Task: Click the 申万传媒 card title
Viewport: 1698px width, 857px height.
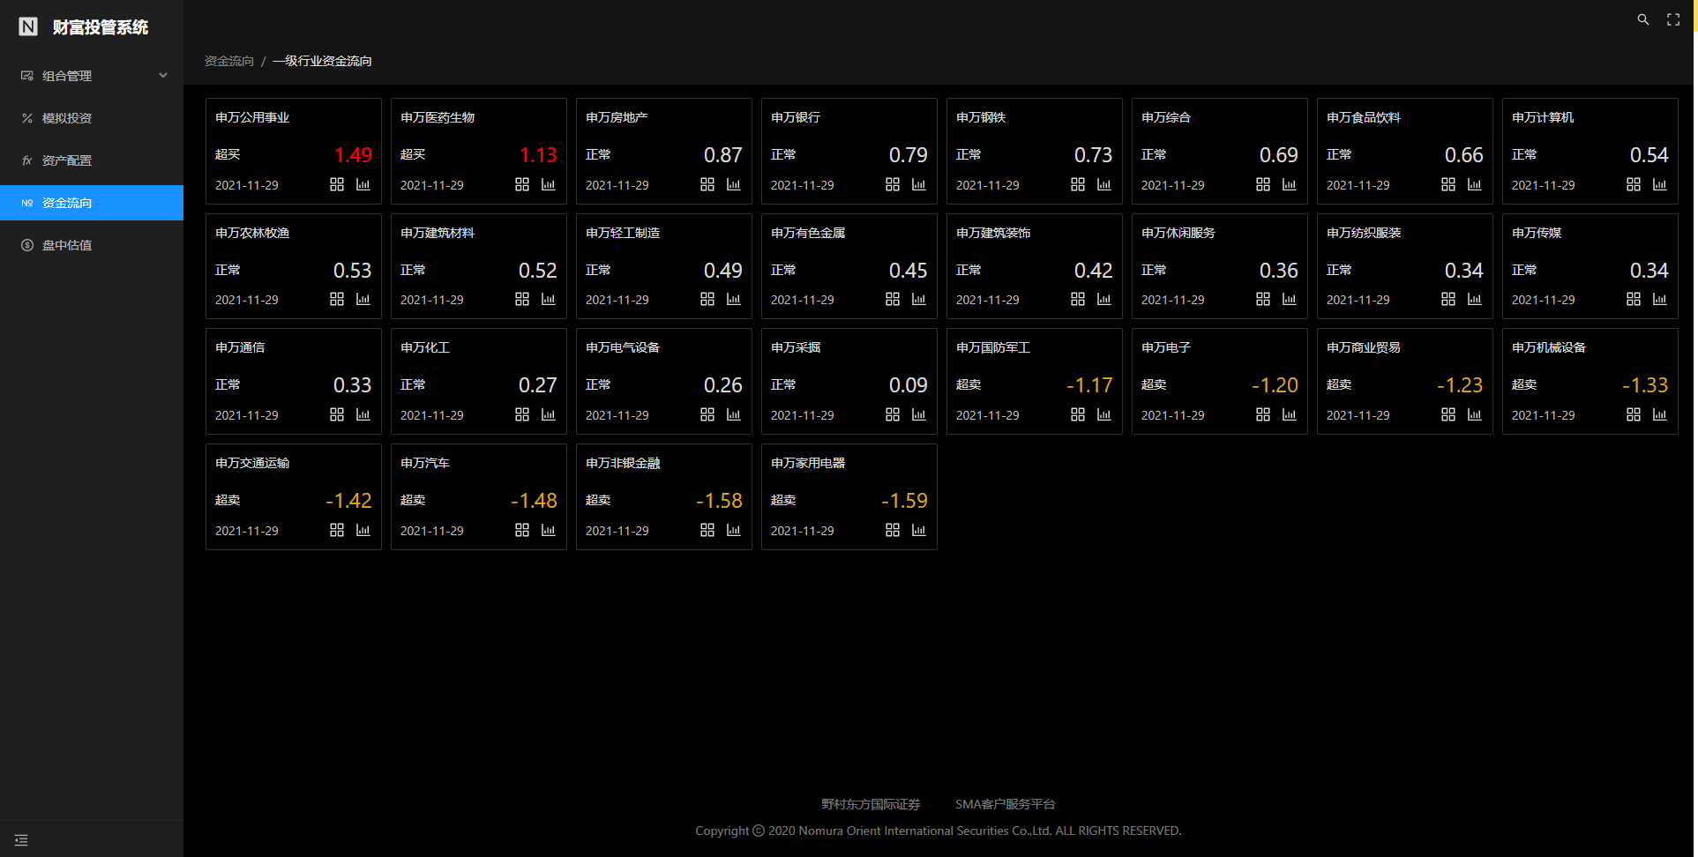Action: tap(1537, 233)
